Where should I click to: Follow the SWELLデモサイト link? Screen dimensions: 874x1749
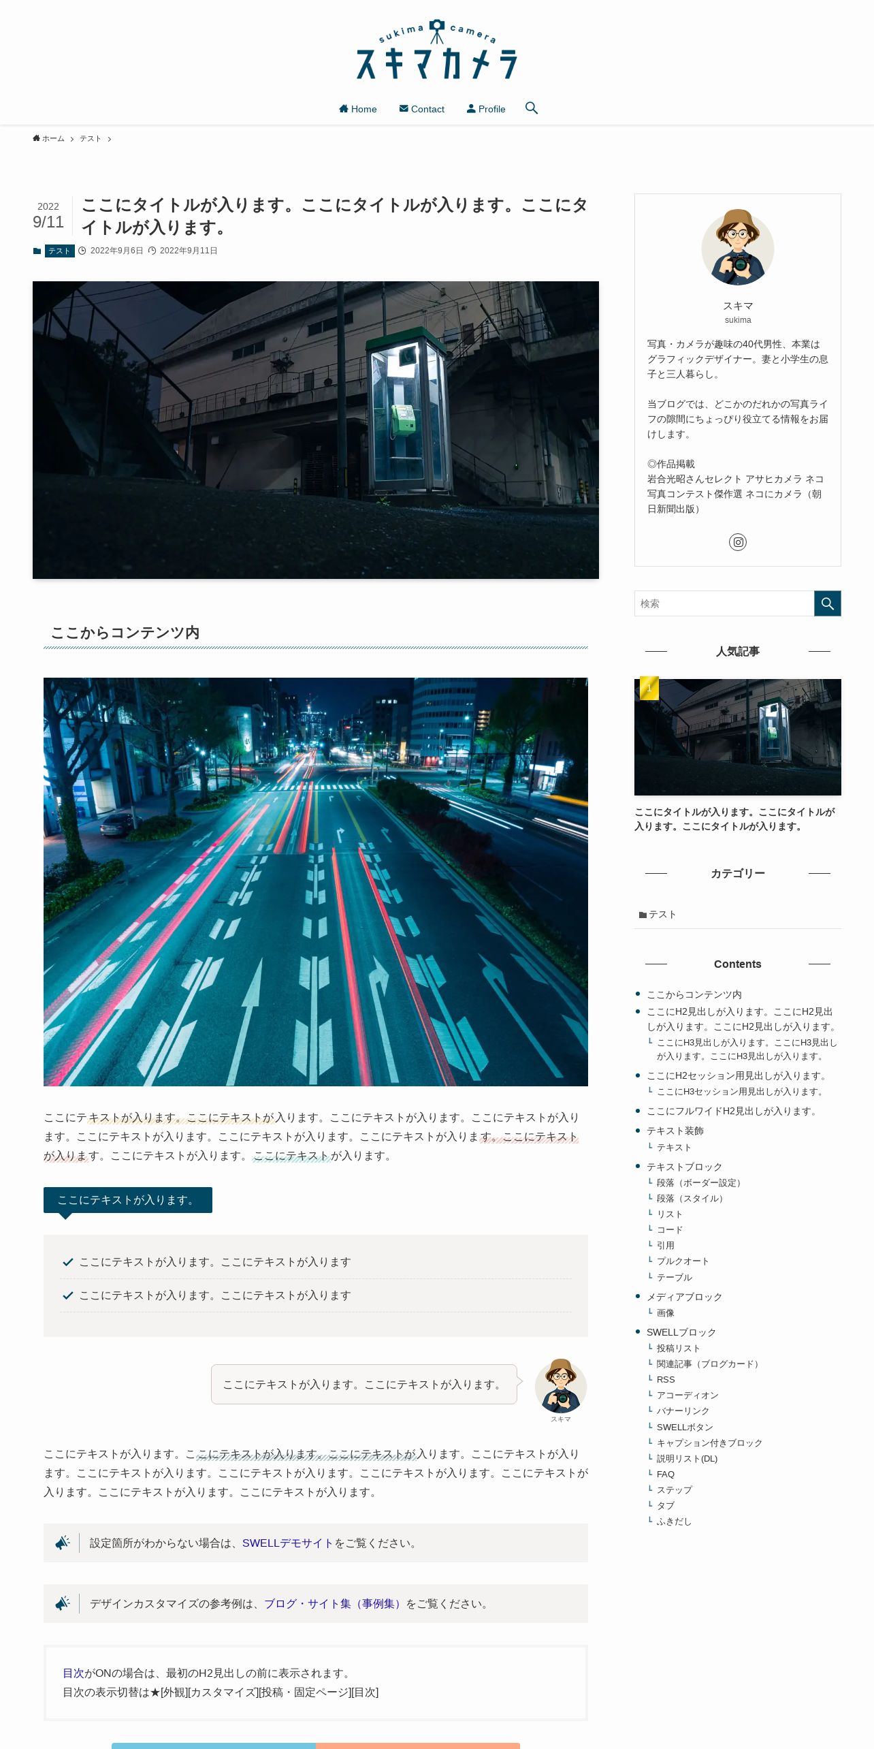[288, 1543]
